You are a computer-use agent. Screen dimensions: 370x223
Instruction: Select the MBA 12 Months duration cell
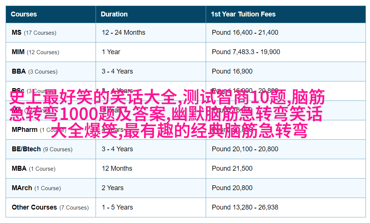coord(117,168)
